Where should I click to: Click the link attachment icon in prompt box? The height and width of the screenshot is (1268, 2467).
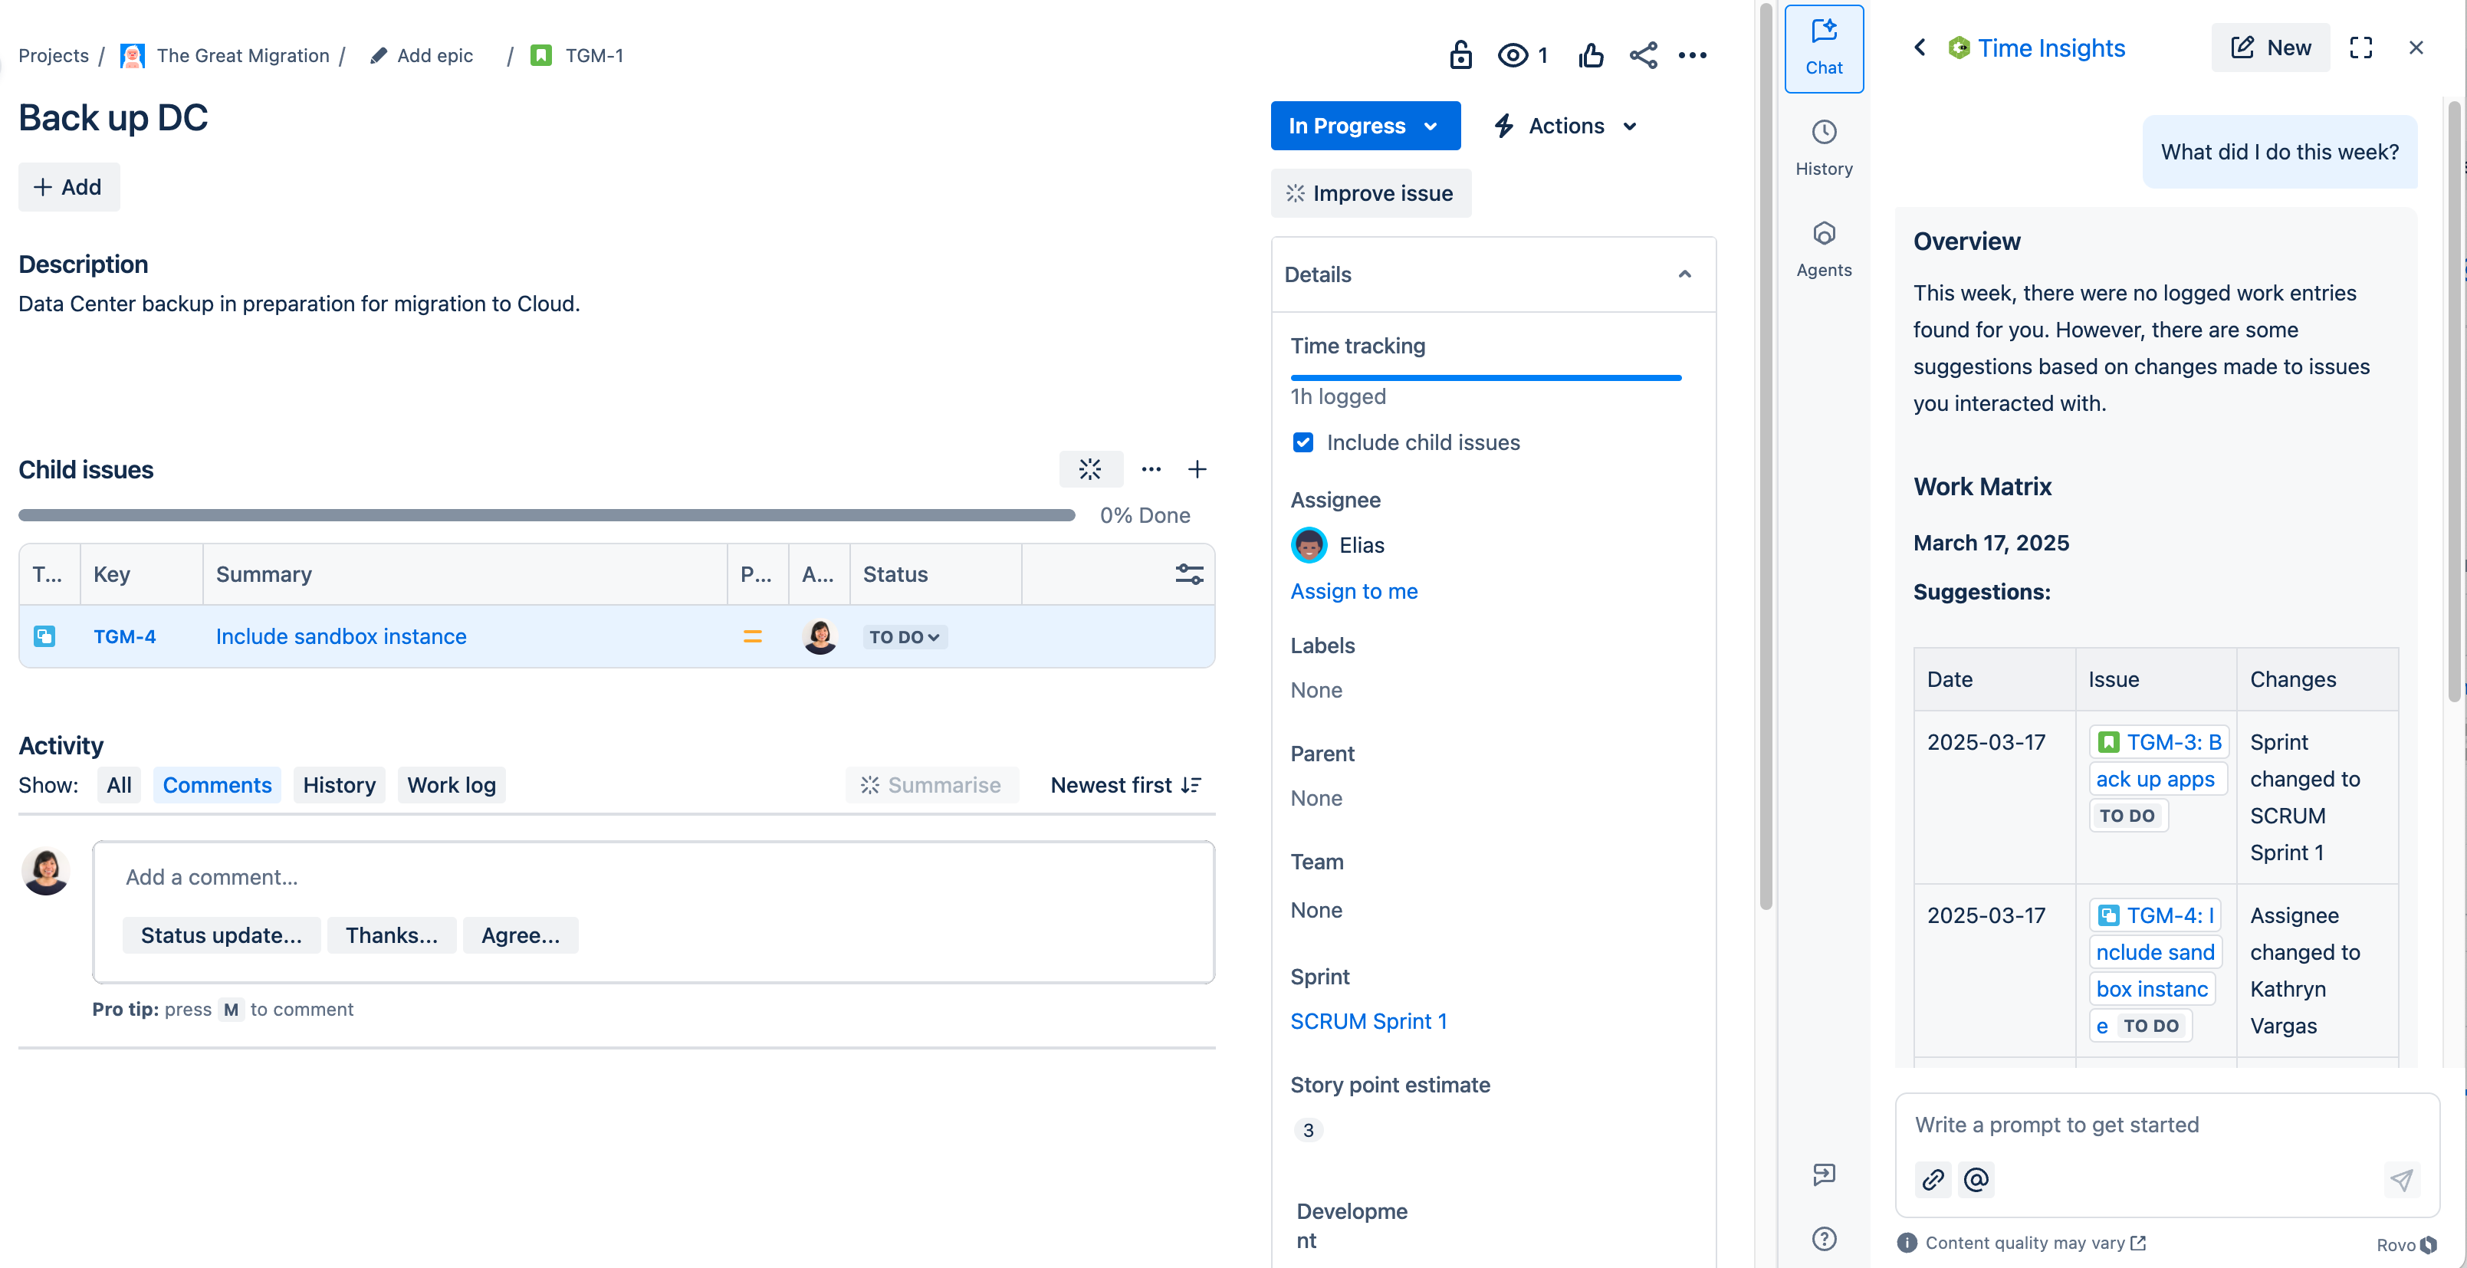coord(1933,1179)
